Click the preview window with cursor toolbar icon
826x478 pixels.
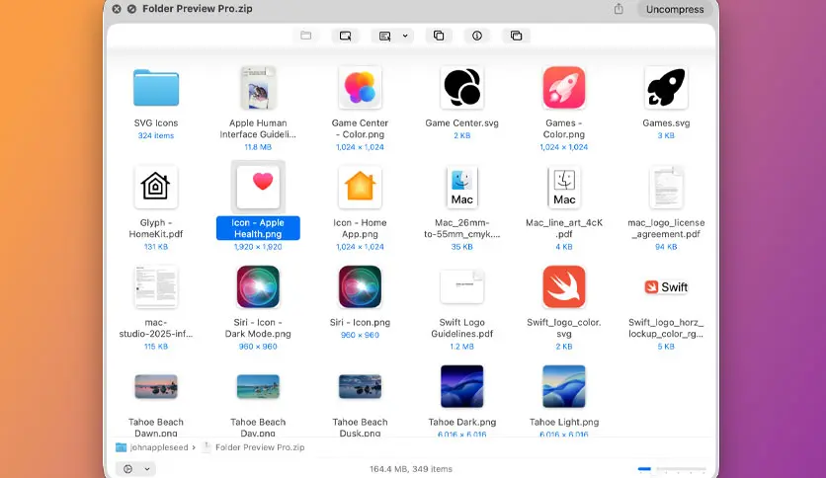pos(345,36)
